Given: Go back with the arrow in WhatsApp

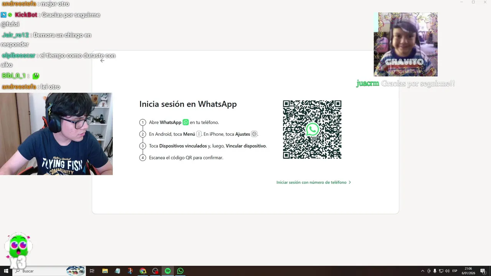Looking at the screenshot, I should tap(102, 61).
